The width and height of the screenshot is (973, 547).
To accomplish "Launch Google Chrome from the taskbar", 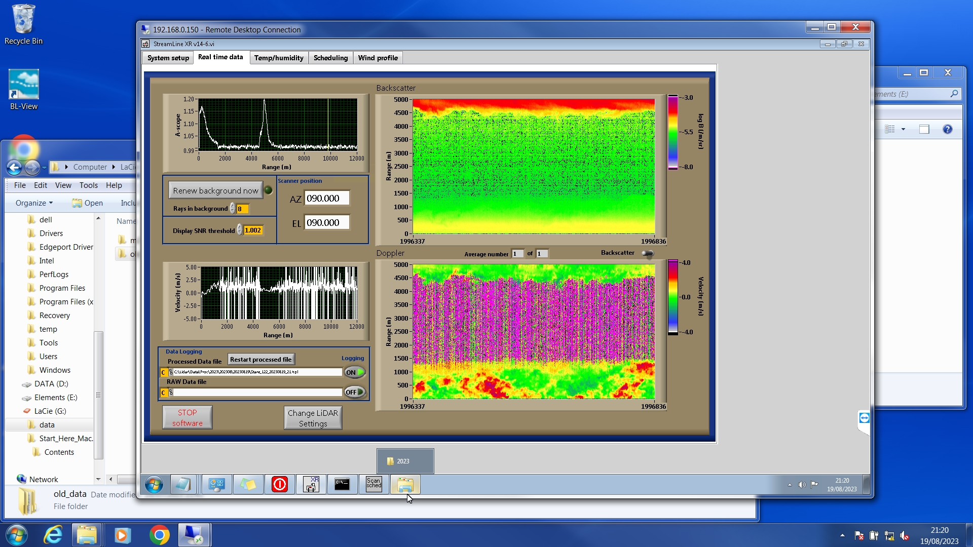I will pyautogui.click(x=159, y=535).
